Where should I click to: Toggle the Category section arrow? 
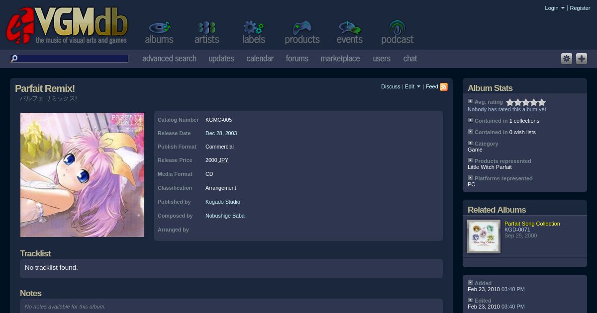pos(470,143)
